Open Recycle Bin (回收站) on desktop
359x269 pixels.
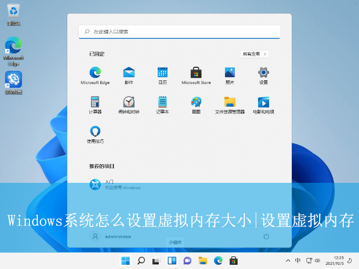click(x=14, y=15)
